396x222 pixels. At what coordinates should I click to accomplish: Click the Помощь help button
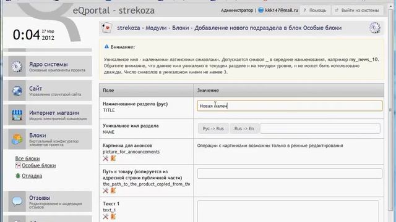[315, 10]
